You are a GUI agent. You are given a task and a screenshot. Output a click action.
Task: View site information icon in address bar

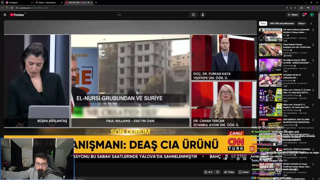click(17, 8)
